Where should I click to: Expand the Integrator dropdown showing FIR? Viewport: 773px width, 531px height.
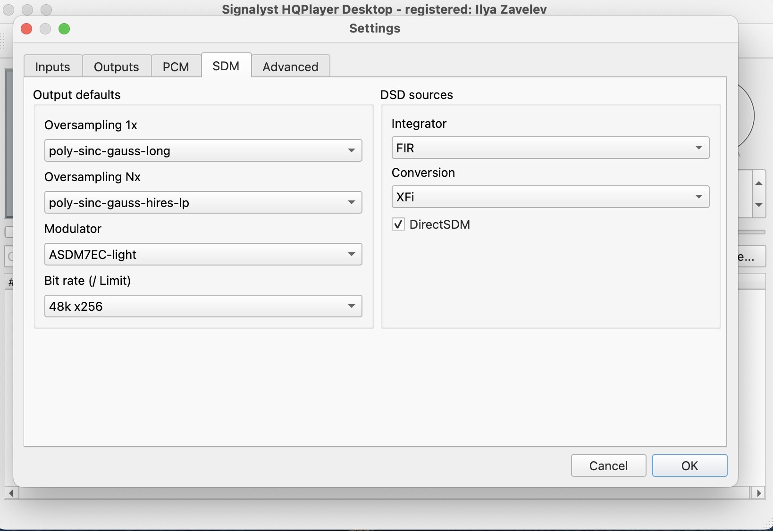click(550, 148)
